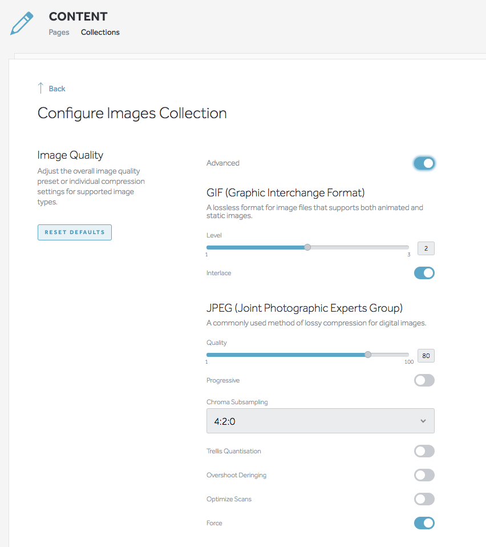Turn off GIF Interlace toggle
Screen dimensions: 486x547
pos(424,273)
